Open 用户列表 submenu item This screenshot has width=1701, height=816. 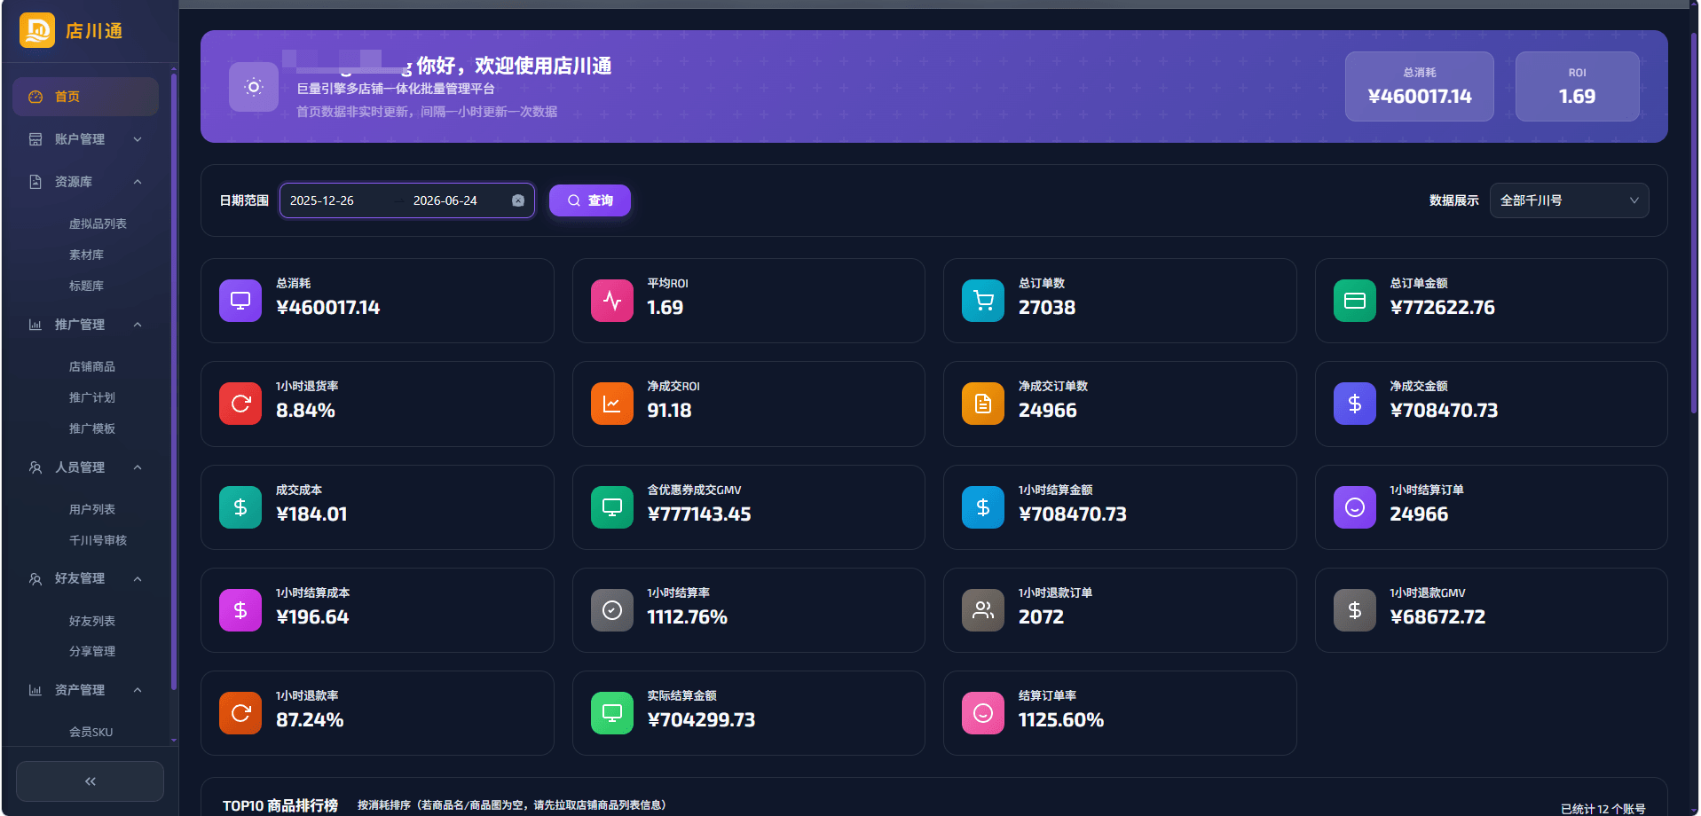click(x=92, y=509)
